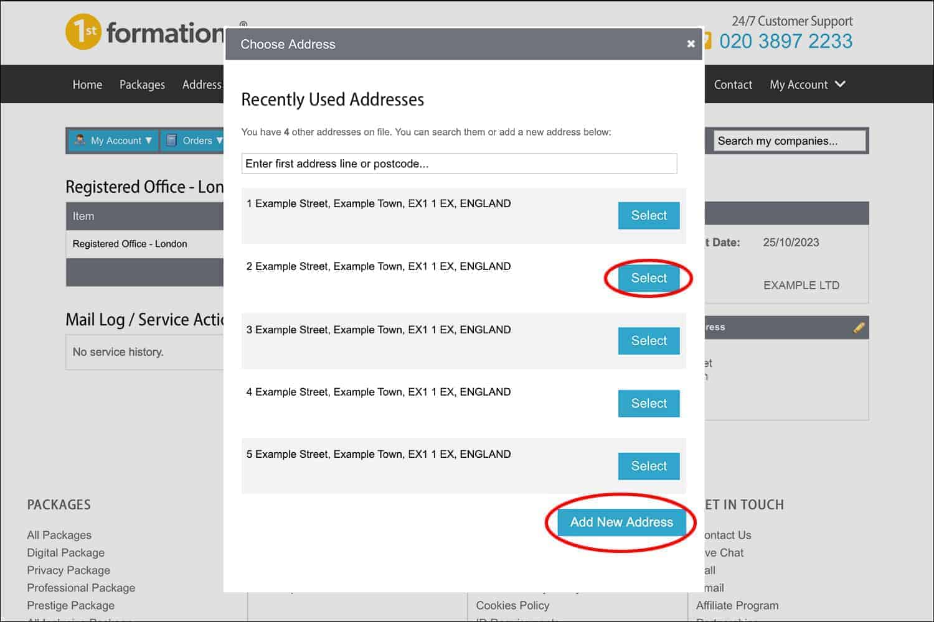This screenshot has height=622, width=934.
Task: Click the Search my companies field
Action: [x=788, y=141]
